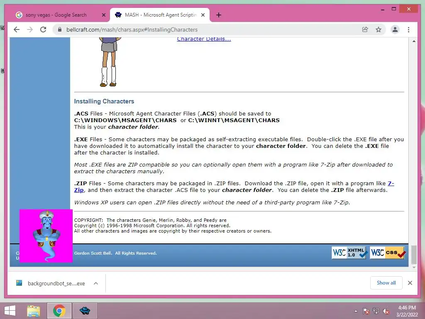Click the network tray icon
The height and width of the screenshot is (319, 425).
pyautogui.click(x=376, y=311)
